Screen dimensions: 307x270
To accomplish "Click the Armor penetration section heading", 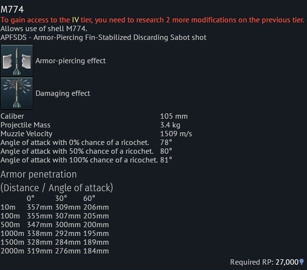I will pos(38,174).
